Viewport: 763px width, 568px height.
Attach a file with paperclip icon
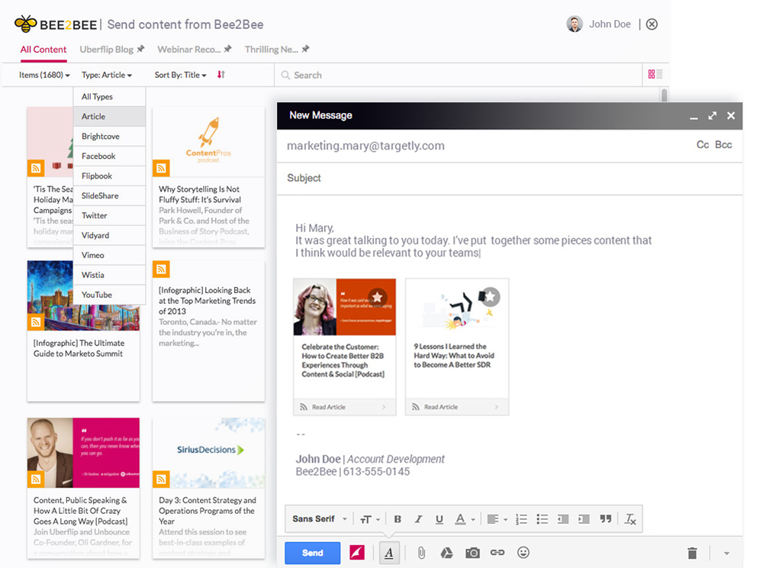[x=421, y=553]
